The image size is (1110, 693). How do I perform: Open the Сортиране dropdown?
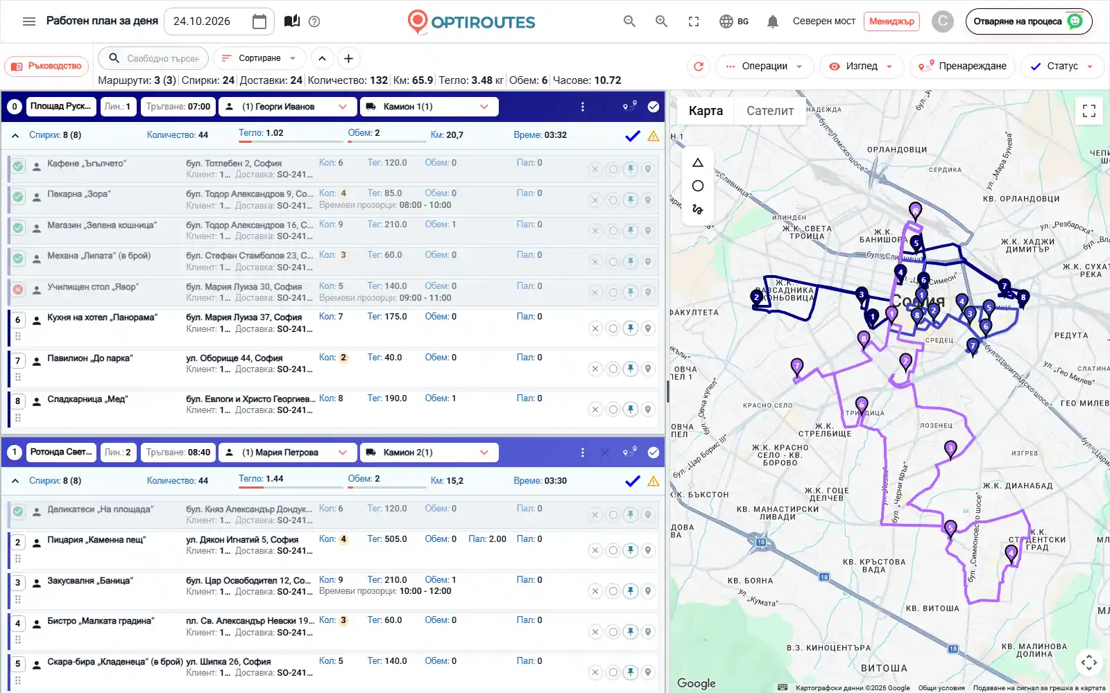(x=259, y=58)
